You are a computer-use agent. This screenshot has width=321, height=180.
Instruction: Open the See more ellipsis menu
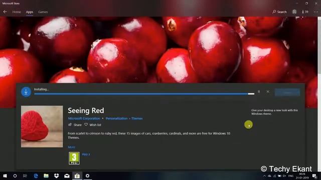(316, 12)
